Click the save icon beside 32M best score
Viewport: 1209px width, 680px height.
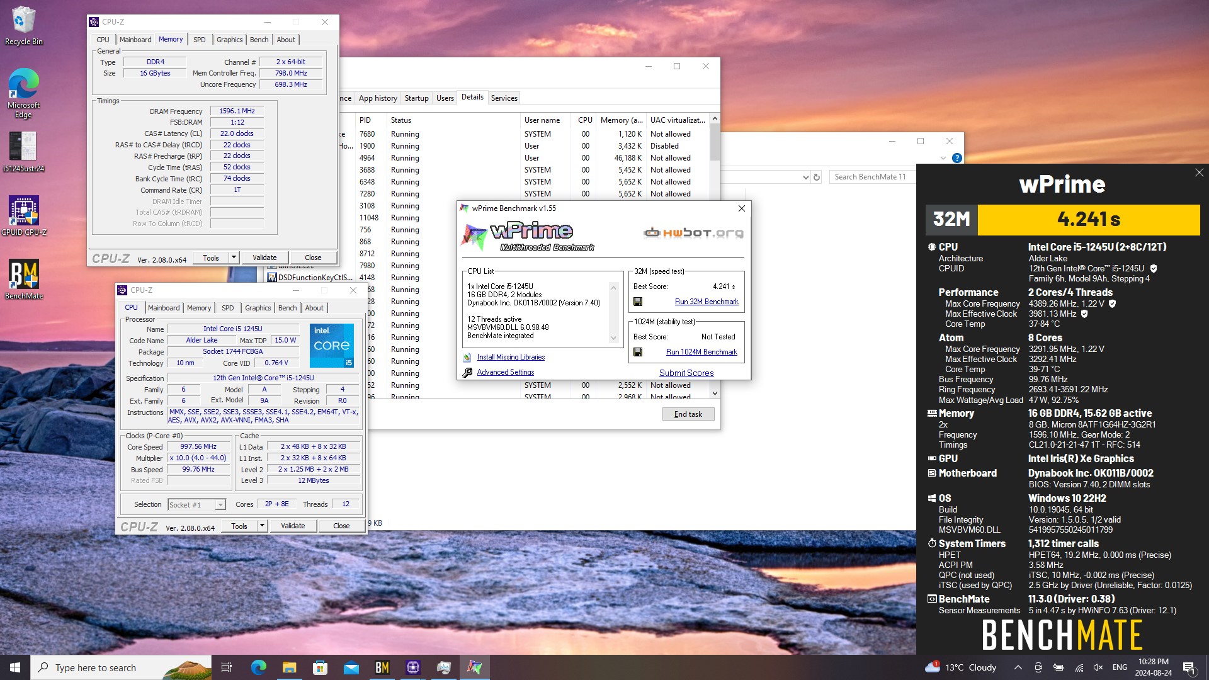[638, 302]
